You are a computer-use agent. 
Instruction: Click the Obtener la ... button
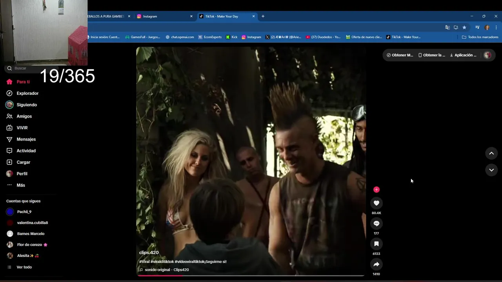pos(431,55)
